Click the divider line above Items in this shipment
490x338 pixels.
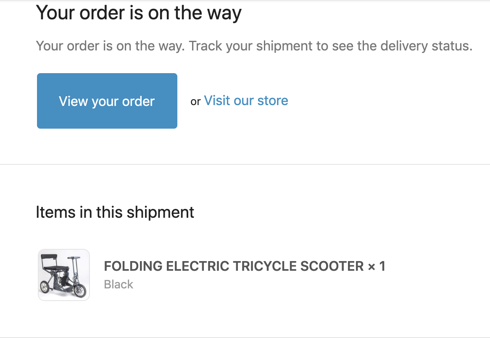pos(245,164)
